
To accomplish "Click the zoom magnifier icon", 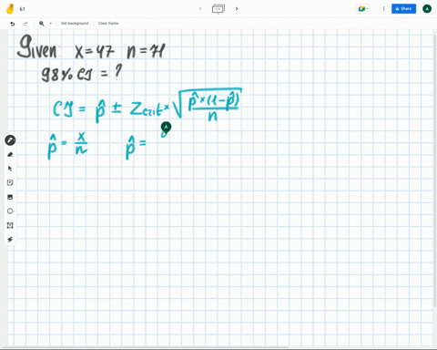I will pos(42,24).
